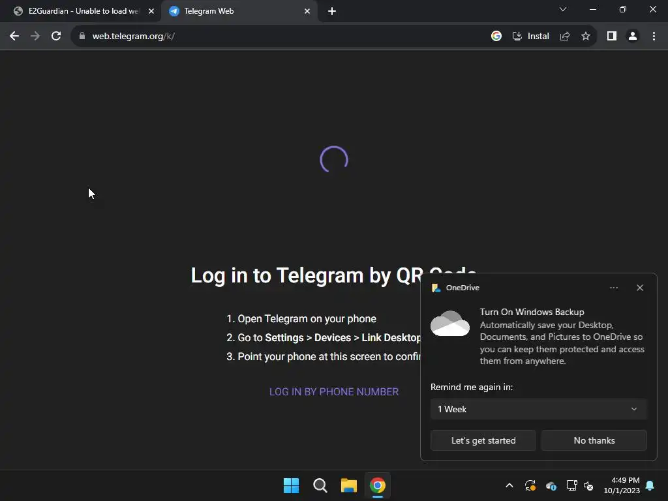Open OneDrive notification more options
This screenshot has height=501, width=668.
pyautogui.click(x=613, y=288)
